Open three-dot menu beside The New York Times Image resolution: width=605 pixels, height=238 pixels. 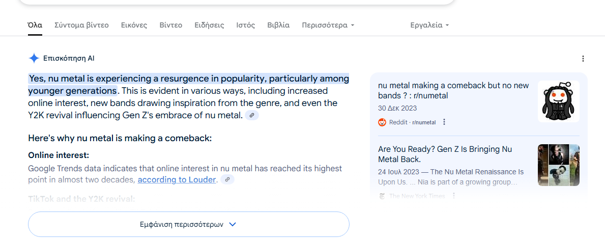(x=454, y=196)
